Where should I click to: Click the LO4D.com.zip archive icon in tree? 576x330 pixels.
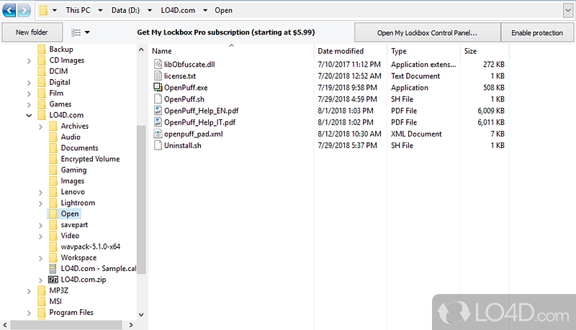(x=53, y=280)
